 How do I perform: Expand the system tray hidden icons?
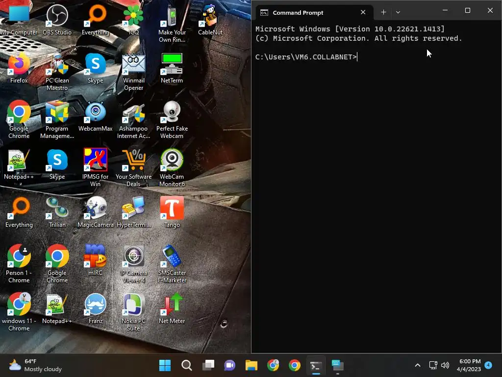click(418, 365)
